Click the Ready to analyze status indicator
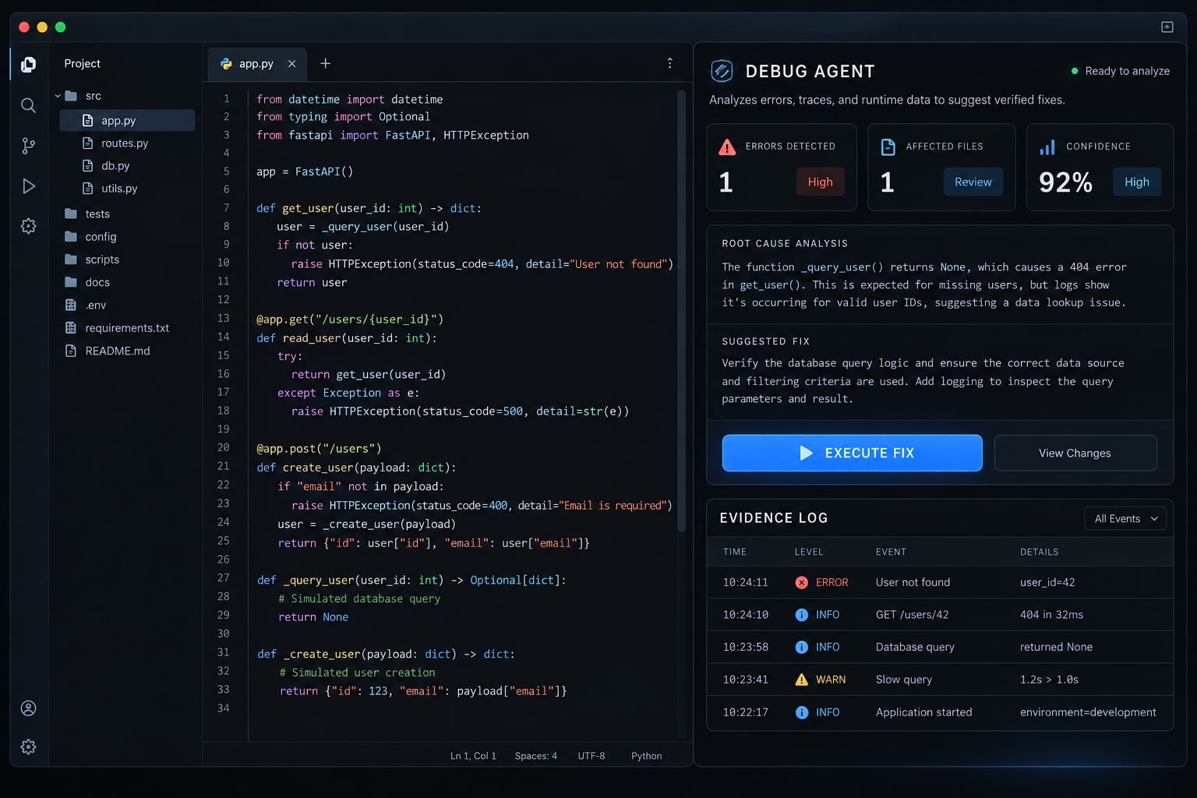 [1121, 71]
